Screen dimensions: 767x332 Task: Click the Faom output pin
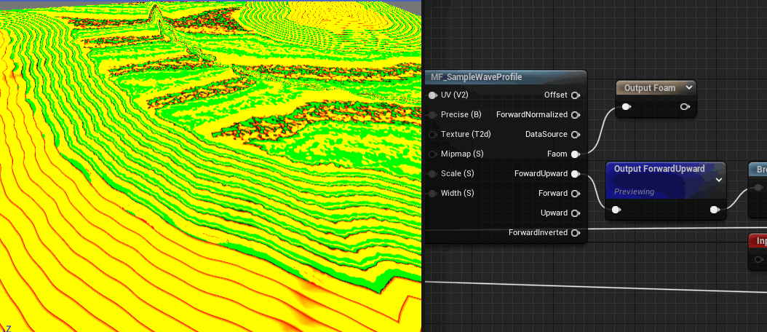pyautogui.click(x=576, y=154)
